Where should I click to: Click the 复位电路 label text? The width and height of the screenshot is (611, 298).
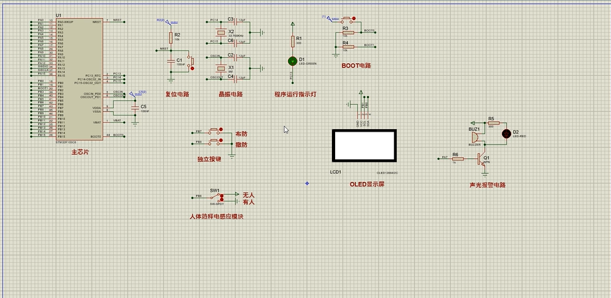pyautogui.click(x=177, y=94)
